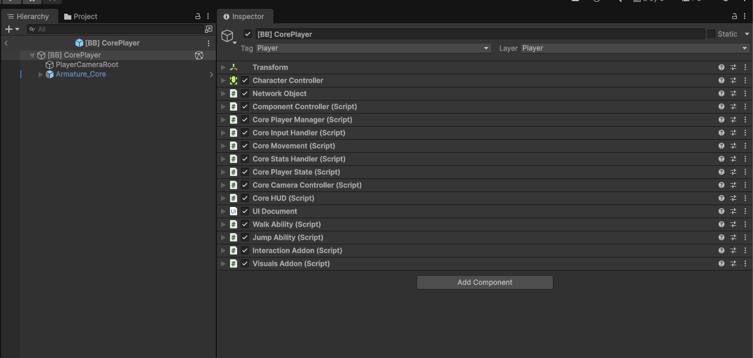Disable the Jump Ability script checkbox
The height and width of the screenshot is (358, 753).
[245, 237]
